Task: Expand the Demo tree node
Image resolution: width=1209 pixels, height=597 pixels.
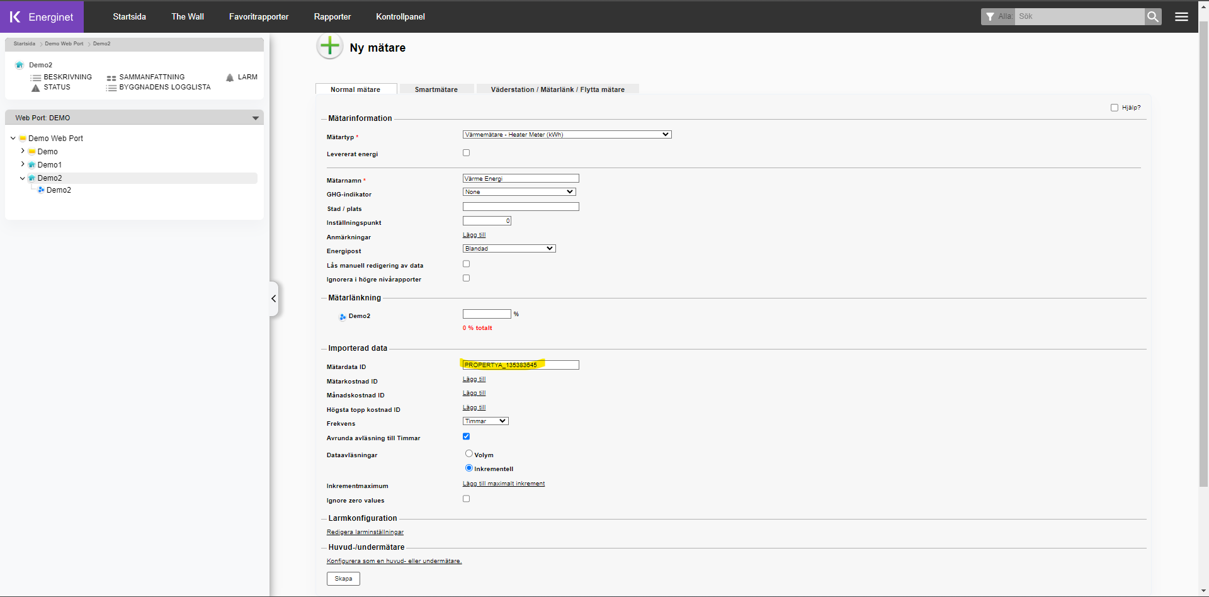Action: [x=23, y=151]
